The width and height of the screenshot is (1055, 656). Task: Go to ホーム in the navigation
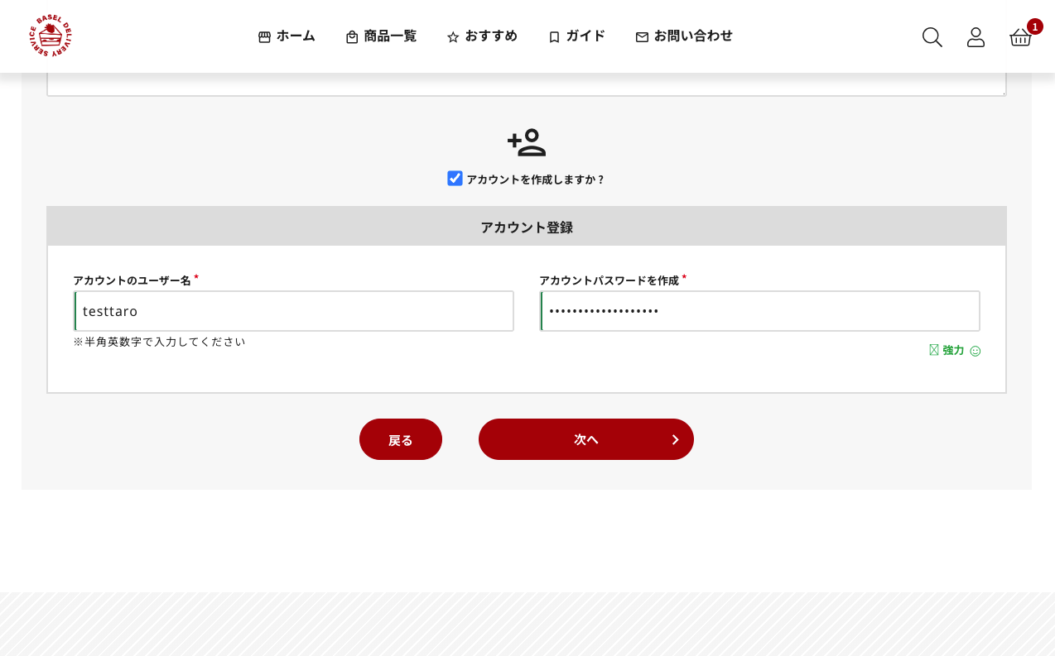(x=287, y=36)
